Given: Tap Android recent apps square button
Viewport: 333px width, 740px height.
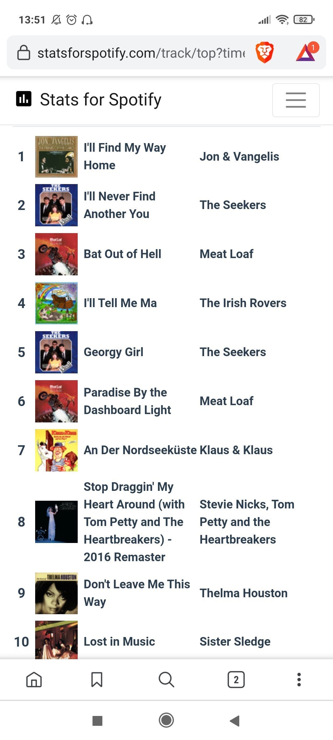Looking at the screenshot, I should pos(97,721).
